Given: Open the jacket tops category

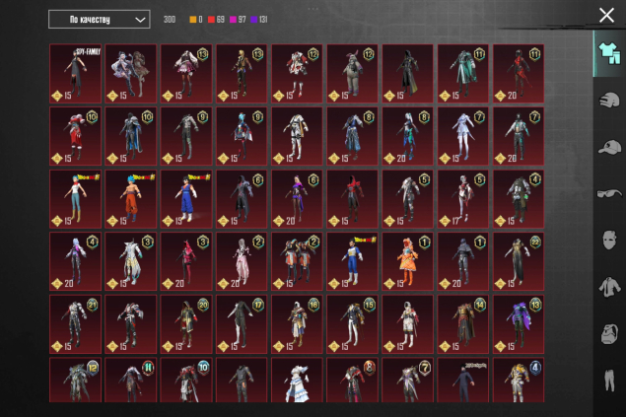Looking at the screenshot, I should (609, 287).
